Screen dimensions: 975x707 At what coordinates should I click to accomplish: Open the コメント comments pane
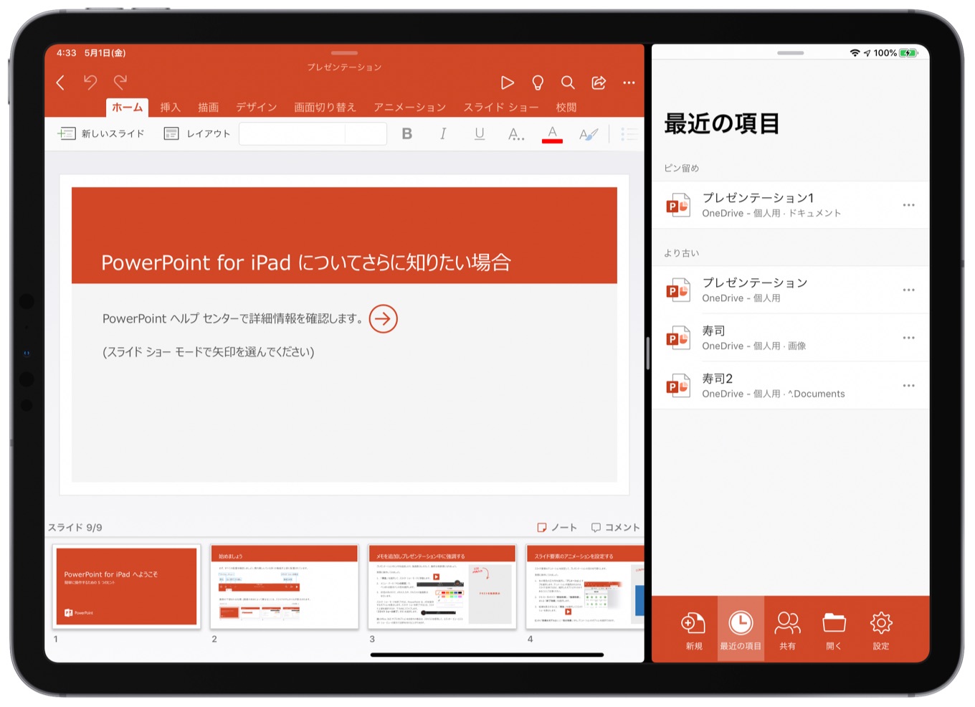coord(615,527)
